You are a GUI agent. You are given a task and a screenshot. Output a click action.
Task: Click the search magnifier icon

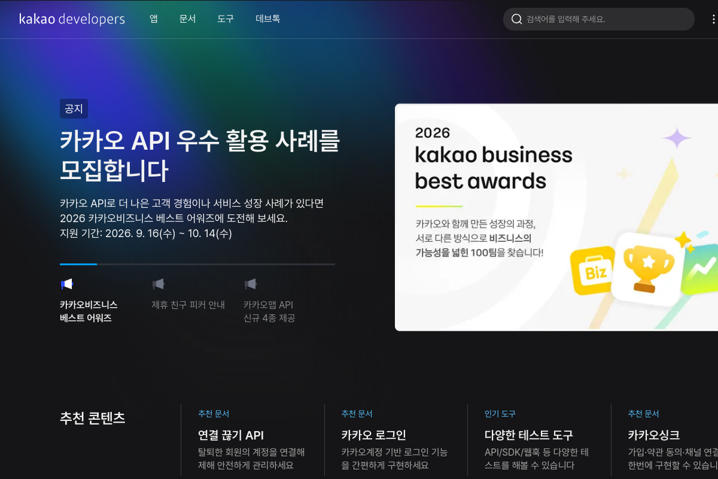click(x=517, y=19)
